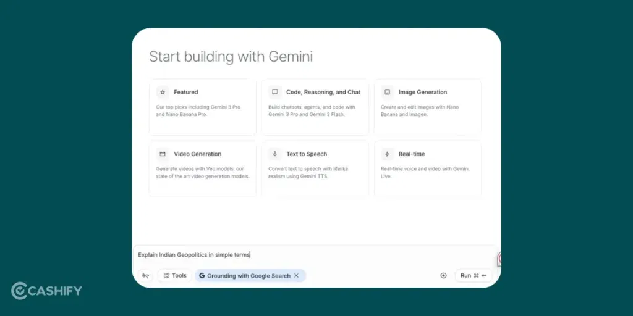Open the Tools menu button

175,276
